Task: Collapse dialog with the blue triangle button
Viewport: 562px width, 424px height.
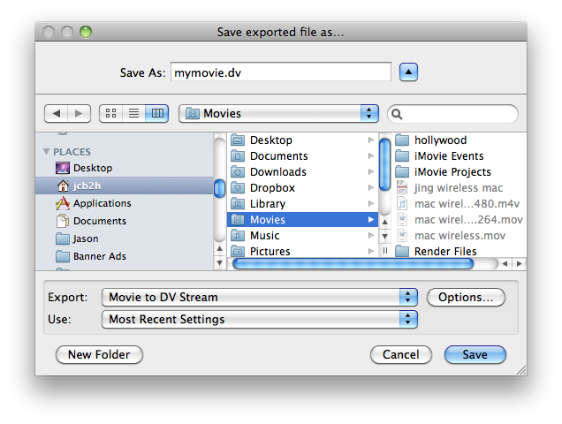Action: (408, 72)
